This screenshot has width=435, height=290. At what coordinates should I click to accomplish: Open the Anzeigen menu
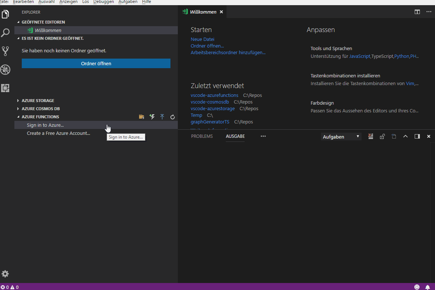tap(68, 2)
